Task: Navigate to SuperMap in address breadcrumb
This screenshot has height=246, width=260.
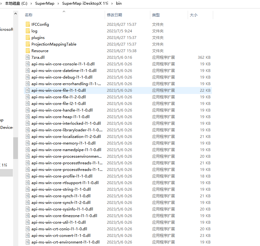Action: [x=45, y=3]
